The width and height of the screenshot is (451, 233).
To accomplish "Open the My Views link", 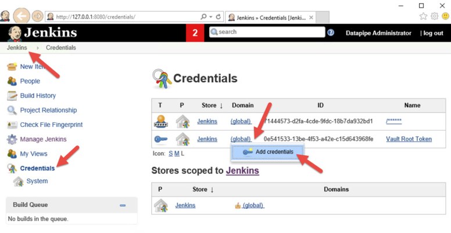I will pyautogui.click(x=34, y=154).
